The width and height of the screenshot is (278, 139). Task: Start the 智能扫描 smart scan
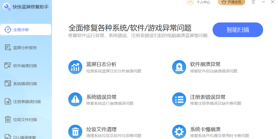pos(238,30)
